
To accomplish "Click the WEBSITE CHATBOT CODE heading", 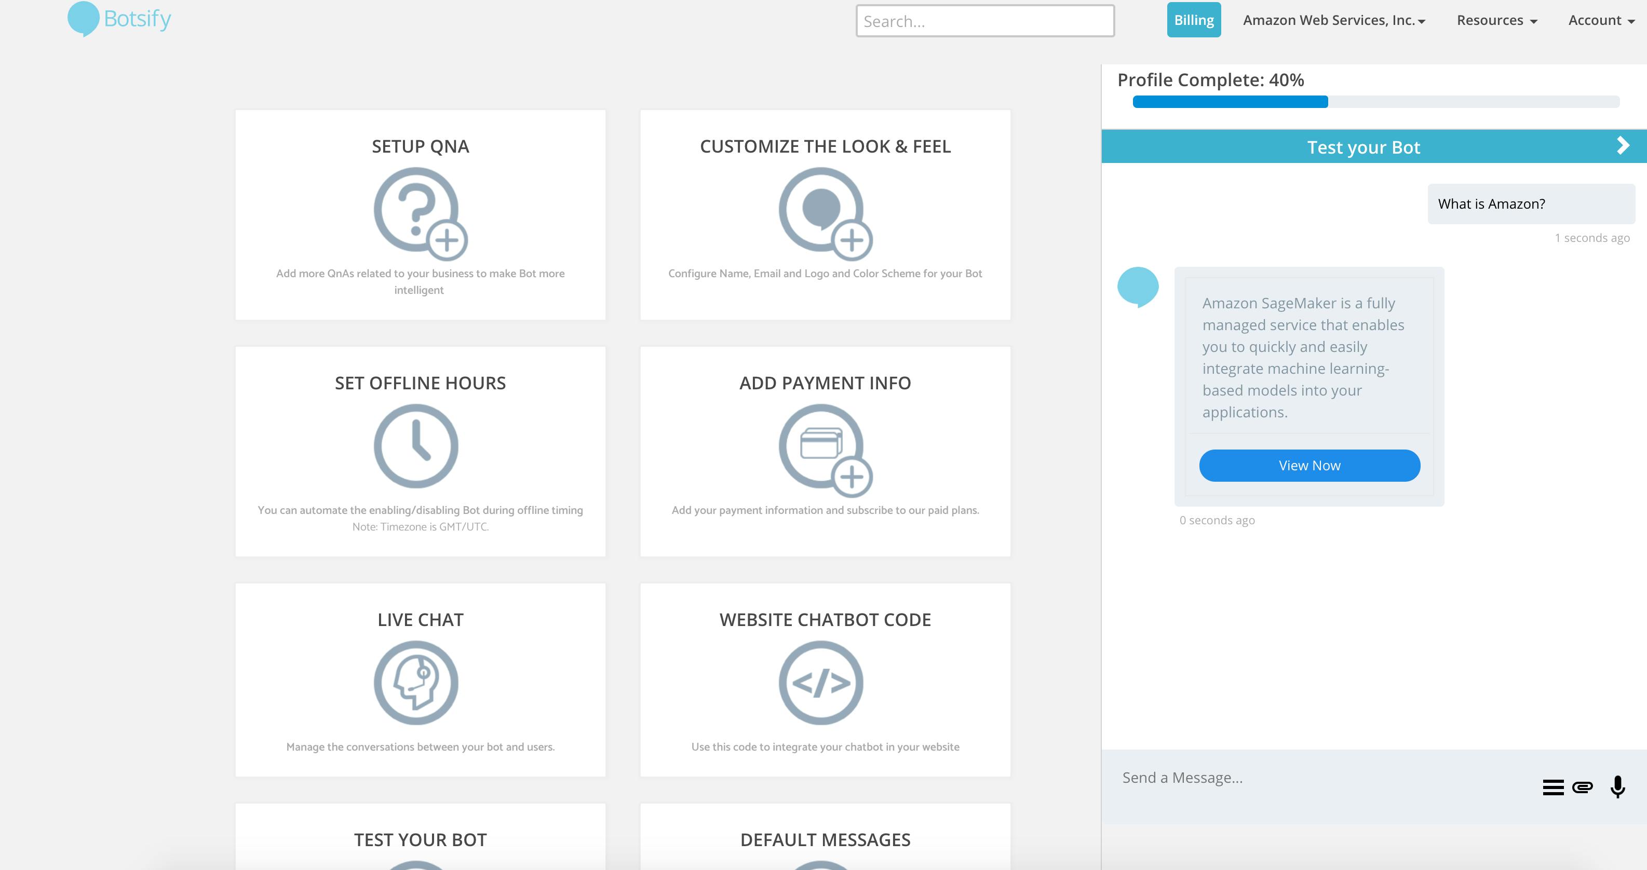I will [x=826, y=619].
